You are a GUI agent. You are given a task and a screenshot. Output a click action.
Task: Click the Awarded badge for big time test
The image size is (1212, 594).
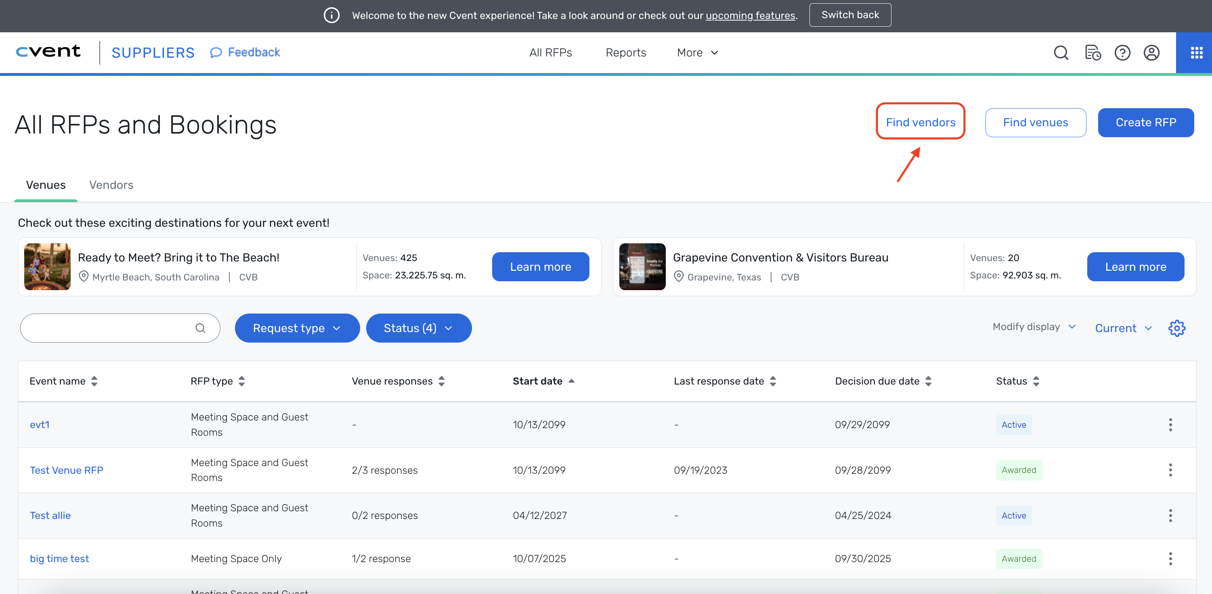1019,559
